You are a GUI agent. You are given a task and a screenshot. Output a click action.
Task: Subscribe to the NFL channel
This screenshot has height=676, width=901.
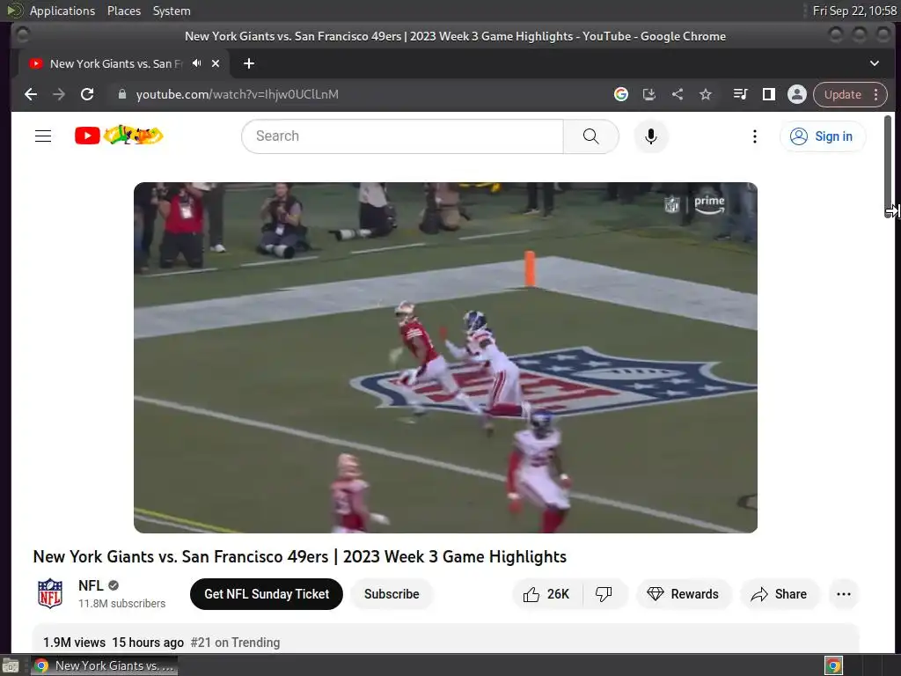pos(392,594)
